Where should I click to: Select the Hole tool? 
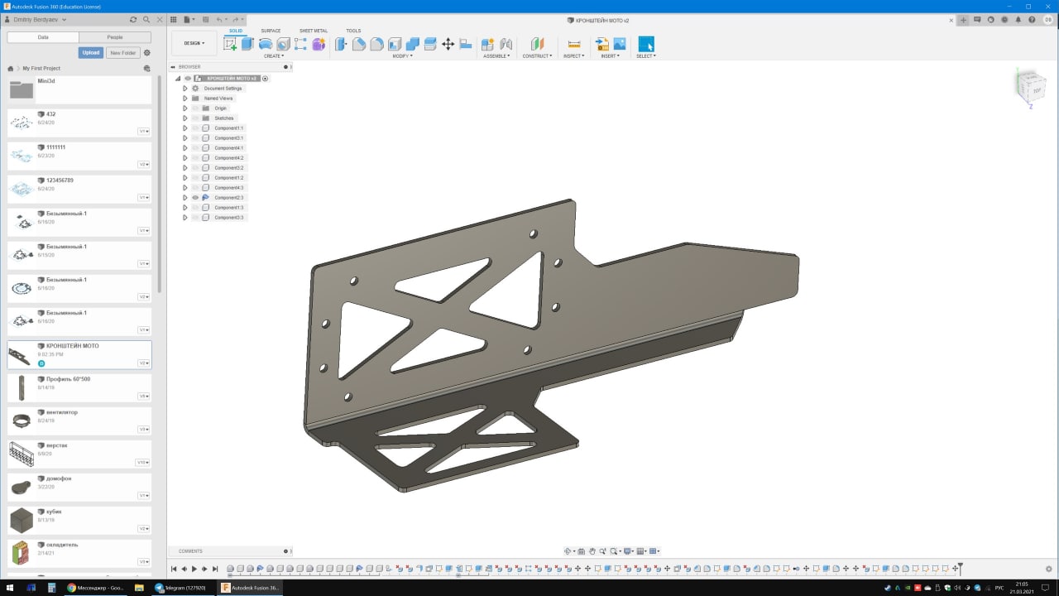coord(283,44)
